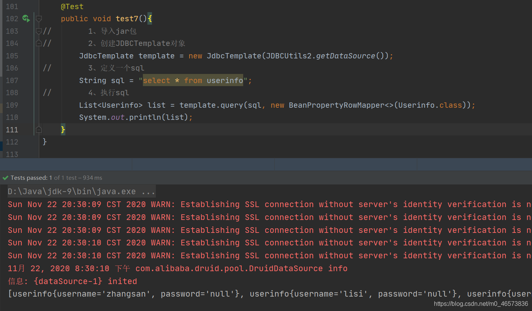532x311 pixels.
Task: Click the closing yellow brace on line 111
Action: (63, 130)
